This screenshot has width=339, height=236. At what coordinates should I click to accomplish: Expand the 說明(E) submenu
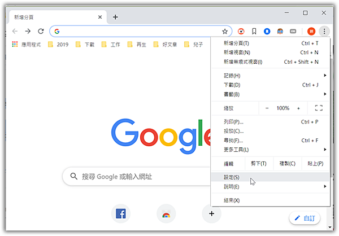[x=271, y=186]
